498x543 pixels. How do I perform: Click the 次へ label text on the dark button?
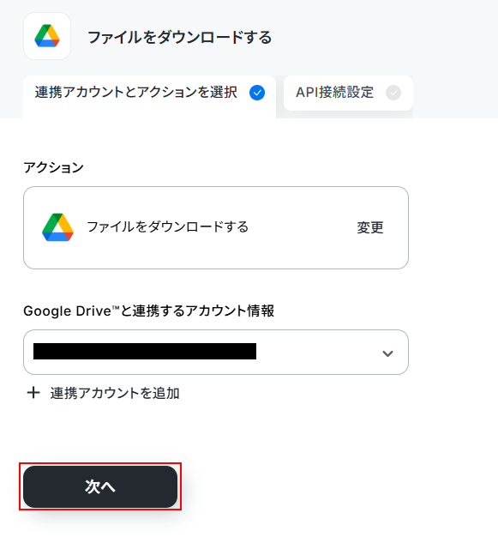click(100, 486)
